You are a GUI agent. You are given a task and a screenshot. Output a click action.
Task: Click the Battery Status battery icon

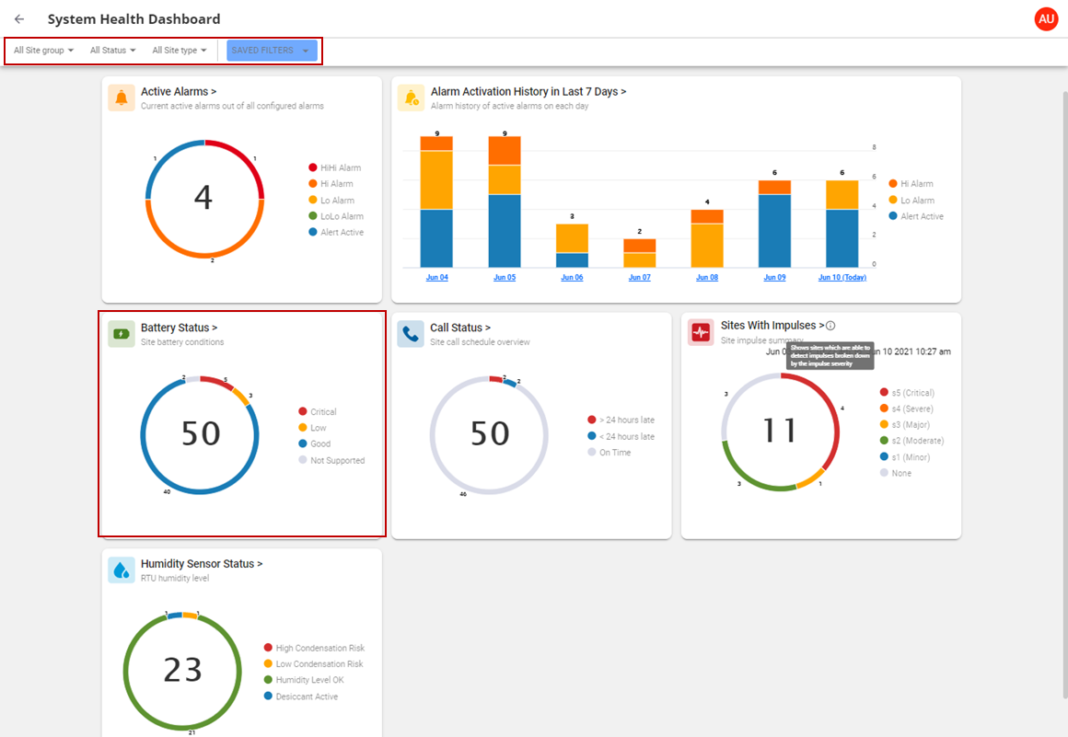click(x=122, y=333)
